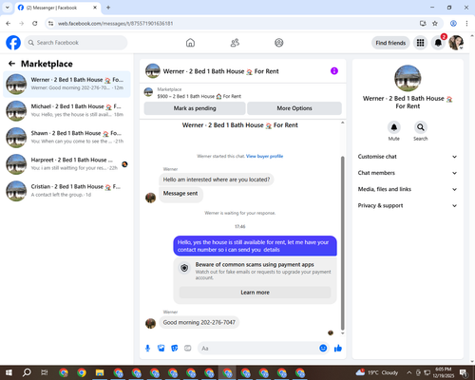The width and height of the screenshot is (475, 380).
Task: Open the account profile picture menu
Action: [456, 43]
